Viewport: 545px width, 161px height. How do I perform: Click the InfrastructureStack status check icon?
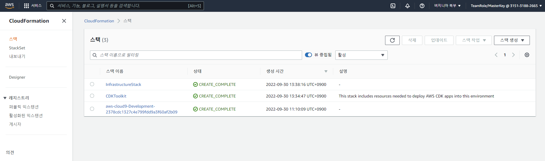tap(195, 84)
